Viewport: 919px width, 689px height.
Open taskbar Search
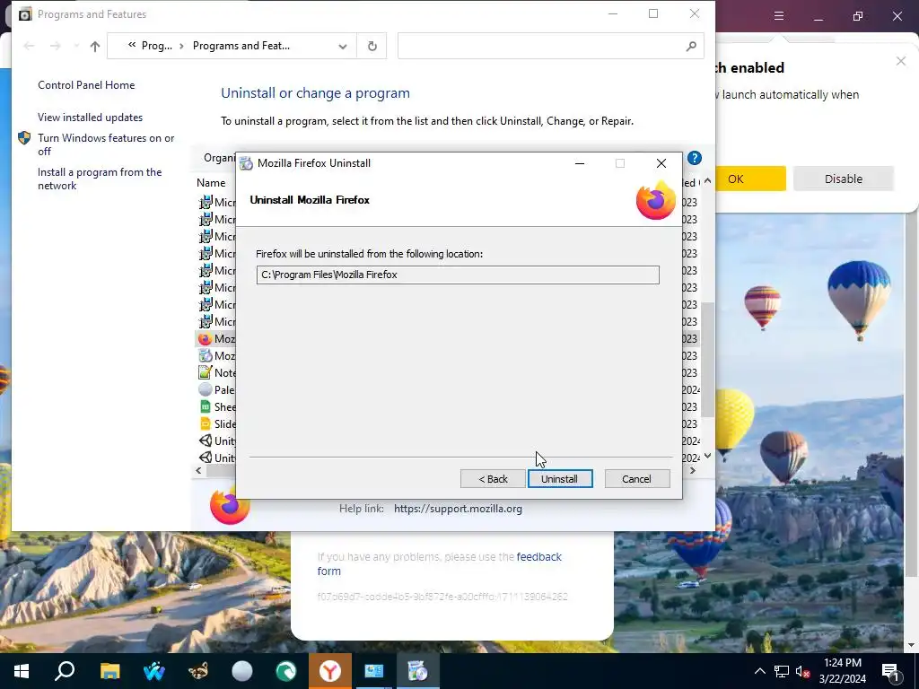tap(65, 671)
